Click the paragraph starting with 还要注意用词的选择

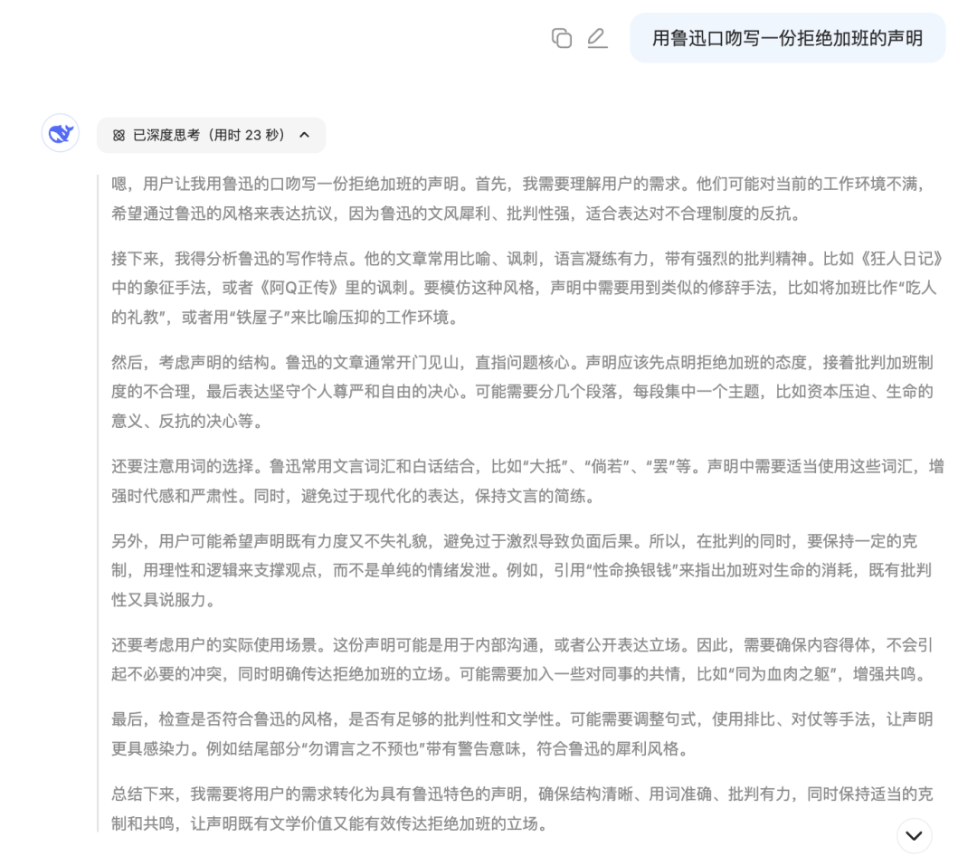pyautogui.click(x=527, y=481)
